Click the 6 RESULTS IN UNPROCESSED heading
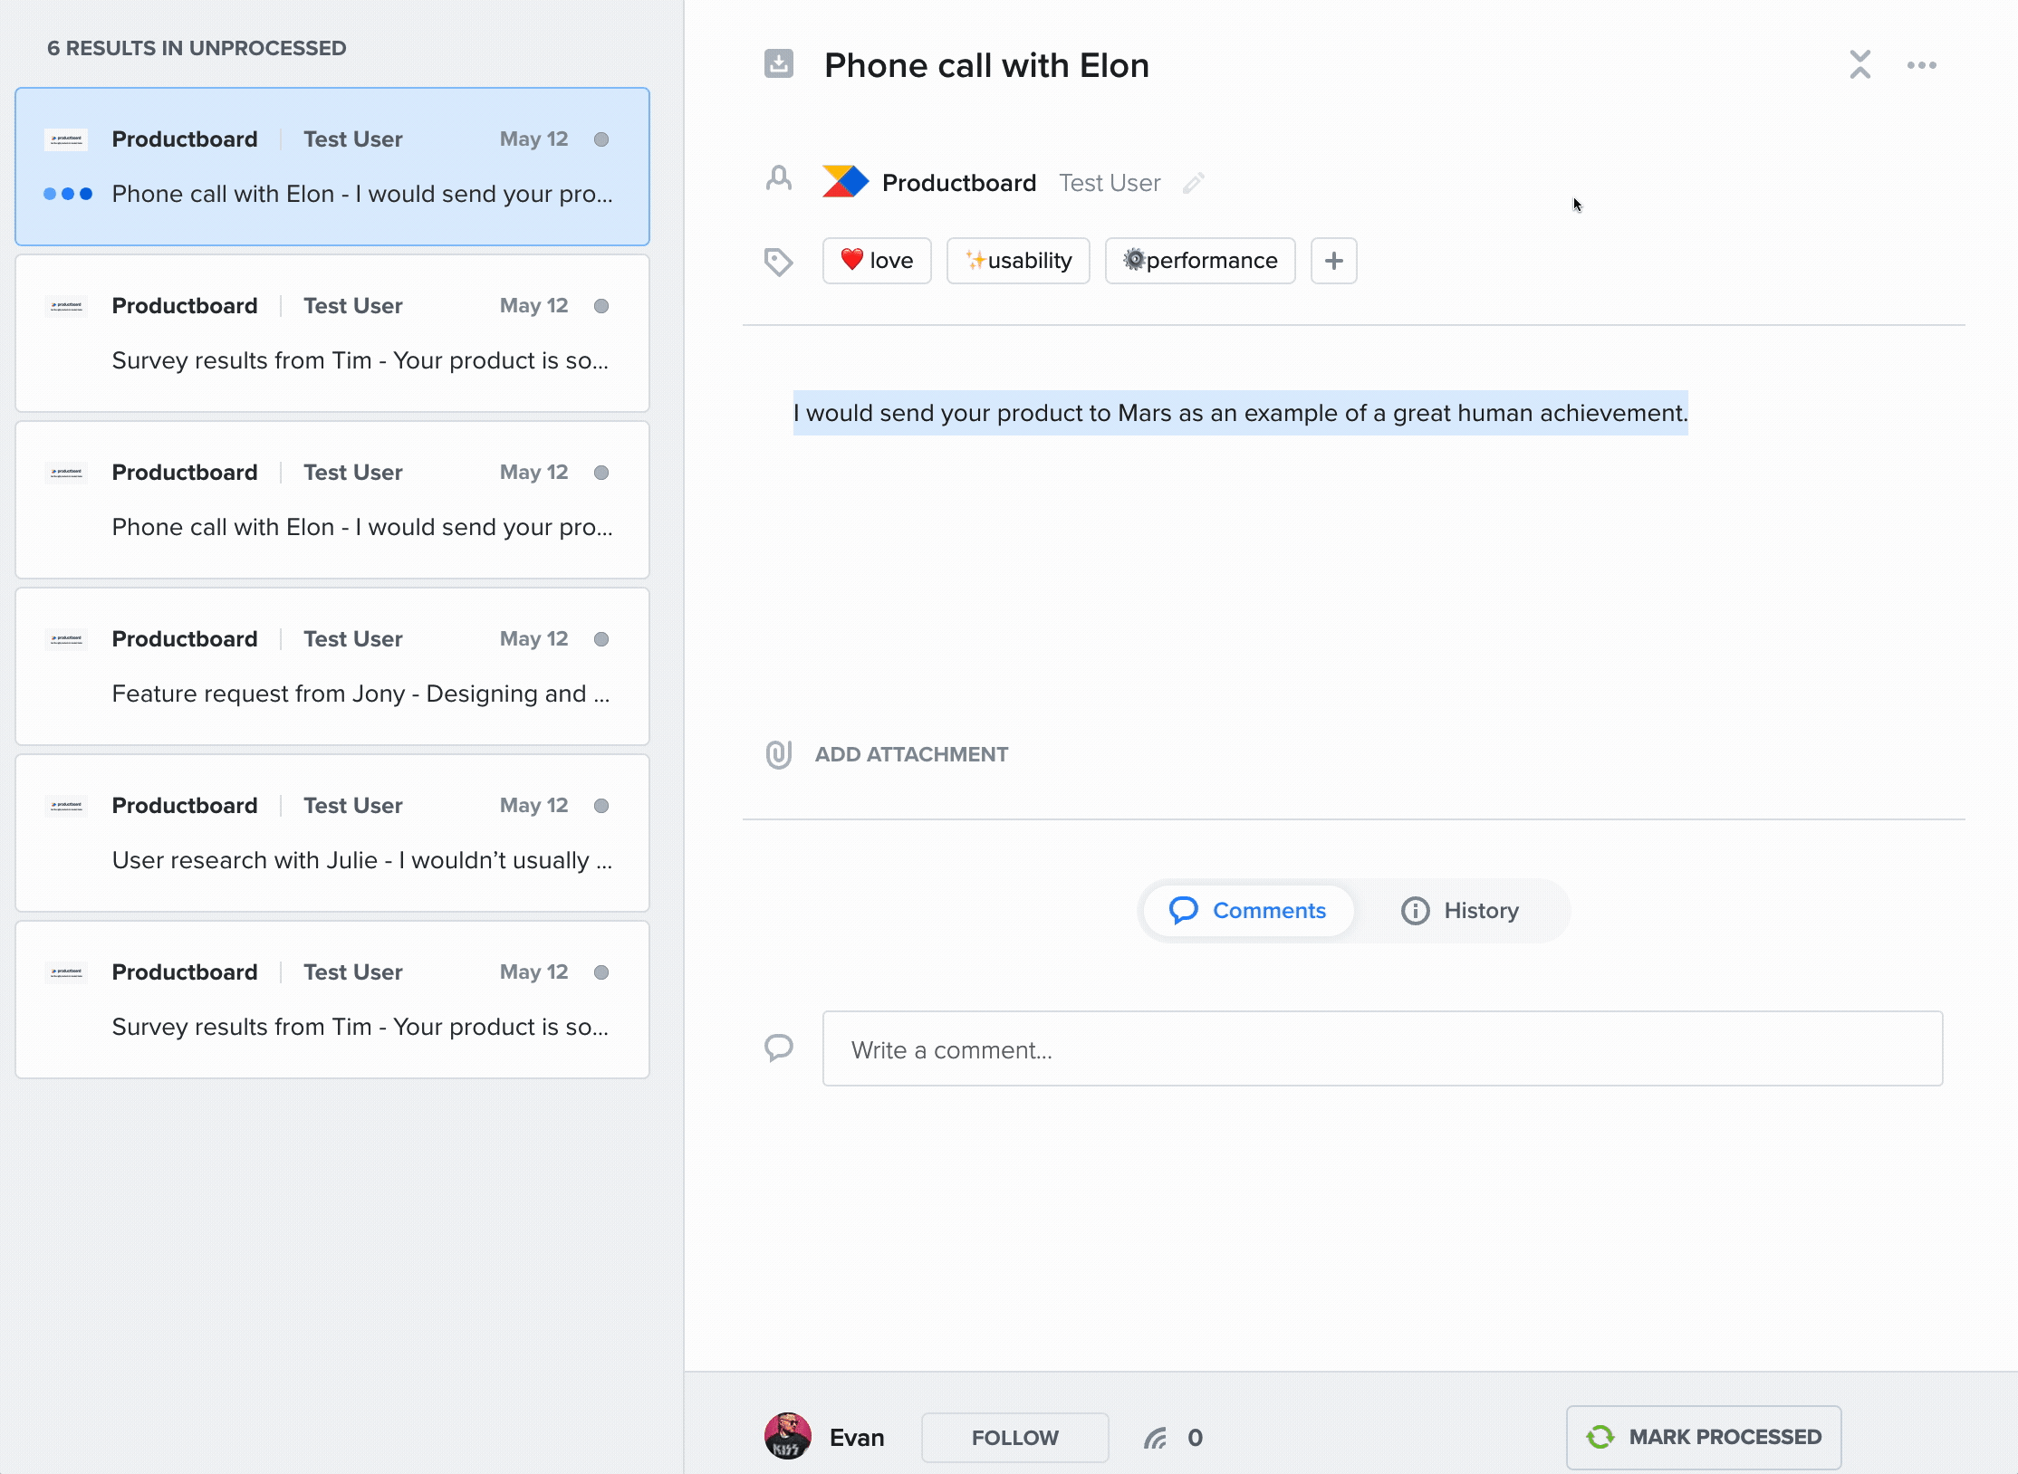Image resolution: width=2018 pixels, height=1474 pixels. (197, 48)
